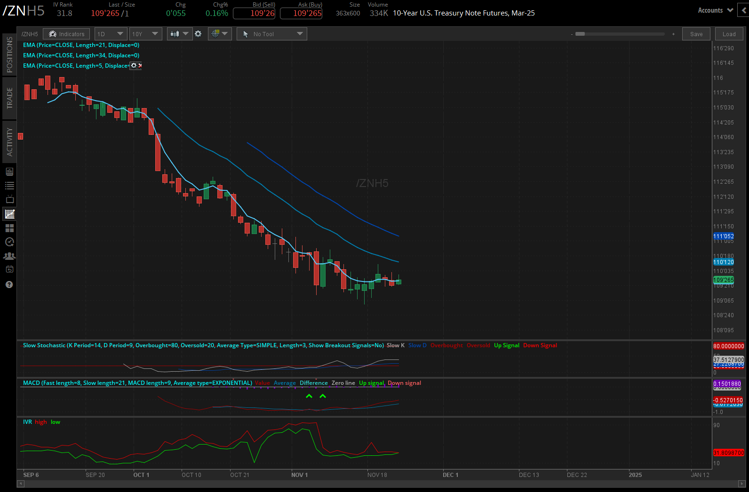
Task: Click the Slow D legend label
Action: pos(417,345)
